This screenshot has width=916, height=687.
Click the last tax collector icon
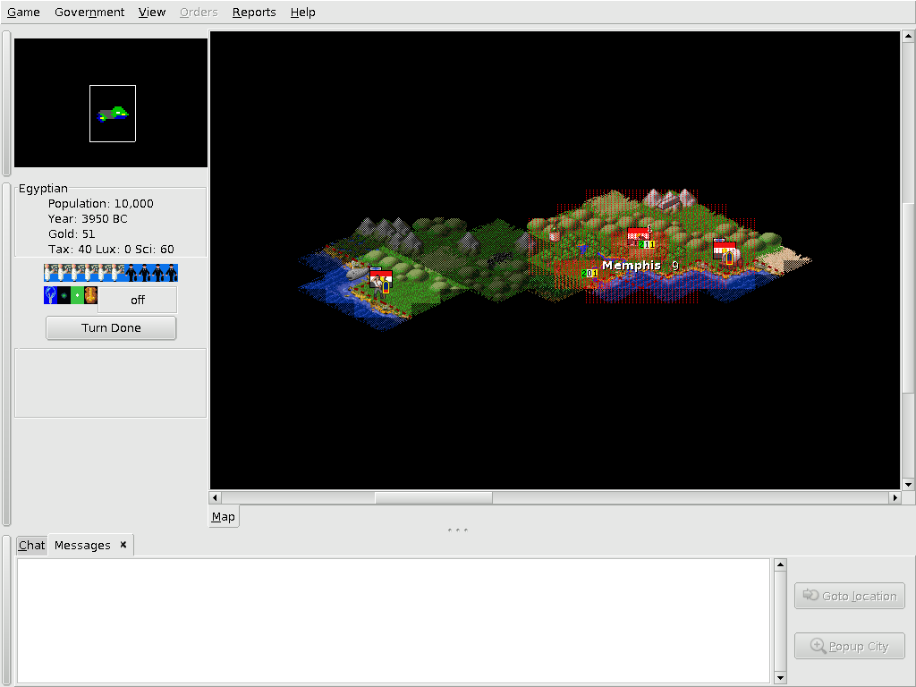pos(171,273)
